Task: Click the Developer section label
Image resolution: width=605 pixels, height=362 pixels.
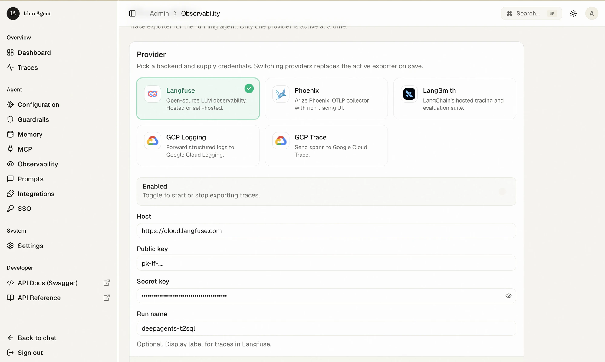Action: pos(20,268)
